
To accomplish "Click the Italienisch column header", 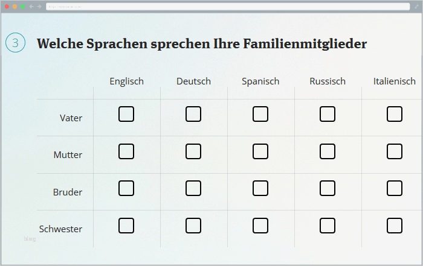I will 395,81.
